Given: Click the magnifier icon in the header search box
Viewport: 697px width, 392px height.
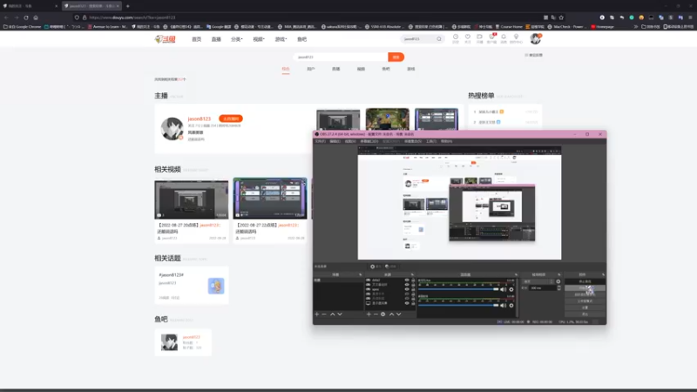Looking at the screenshot, I should click(439, 38).
